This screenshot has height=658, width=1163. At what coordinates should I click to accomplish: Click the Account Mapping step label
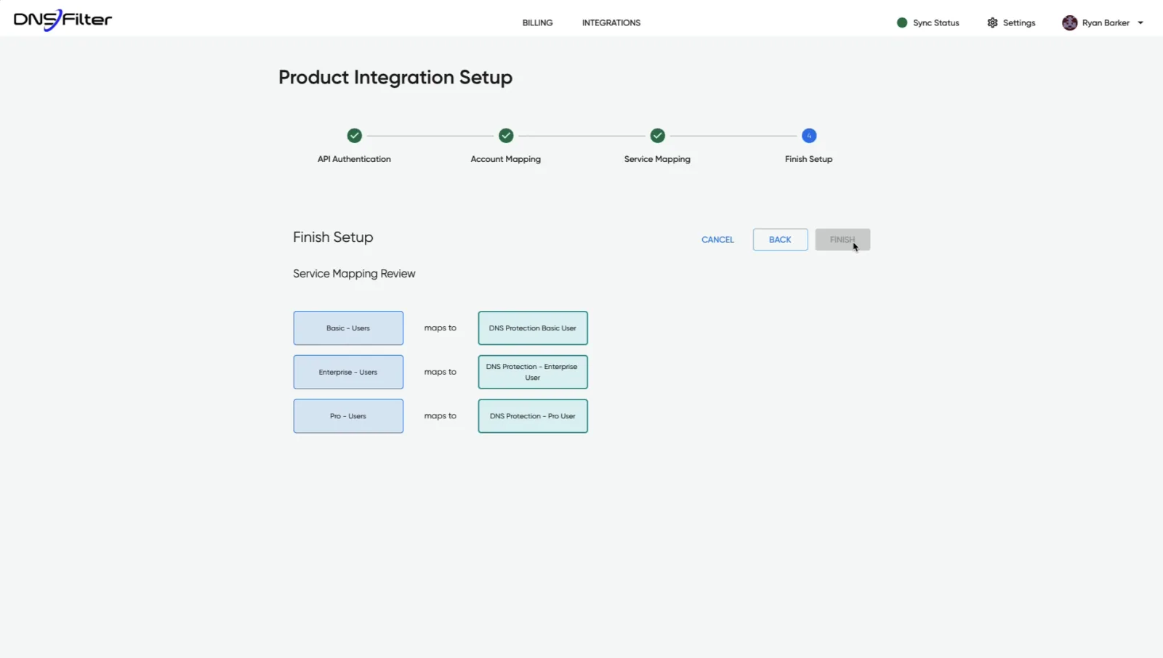(506, 159)
